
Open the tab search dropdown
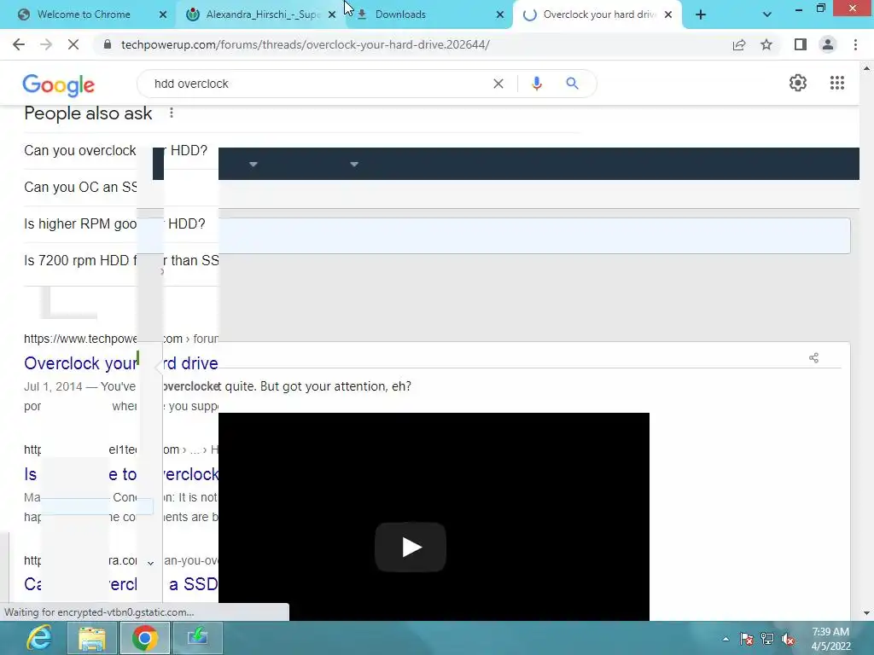[x=767, y=15]
